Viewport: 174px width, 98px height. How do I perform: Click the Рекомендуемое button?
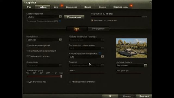click(x=74, y=17)
